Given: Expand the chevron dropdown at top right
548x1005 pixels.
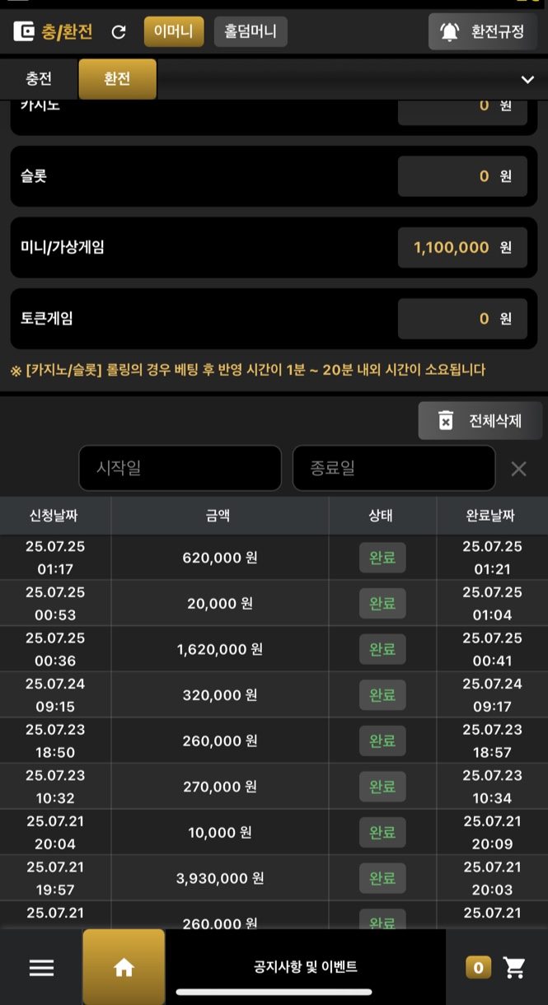Looking at the screenshot, I should pos(527,80).
